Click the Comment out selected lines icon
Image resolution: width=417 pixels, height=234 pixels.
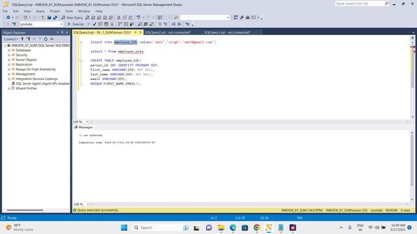(x=160, y=24)
